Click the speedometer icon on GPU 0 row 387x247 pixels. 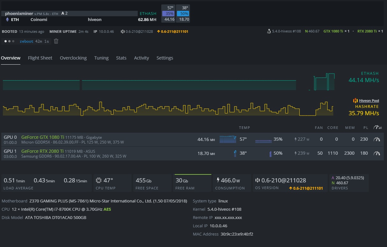[x=377, y=139]
